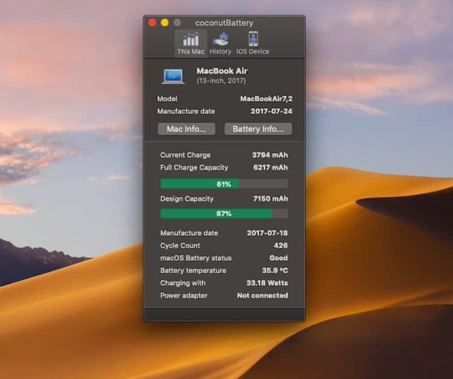Click the Design Capacity label
Screen dimensions: 453x379
(x=187, y=199)
